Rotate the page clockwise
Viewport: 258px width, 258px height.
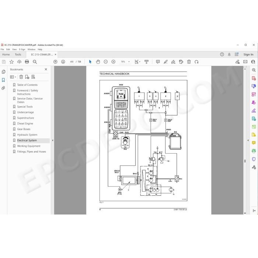(x=196, y=62)
